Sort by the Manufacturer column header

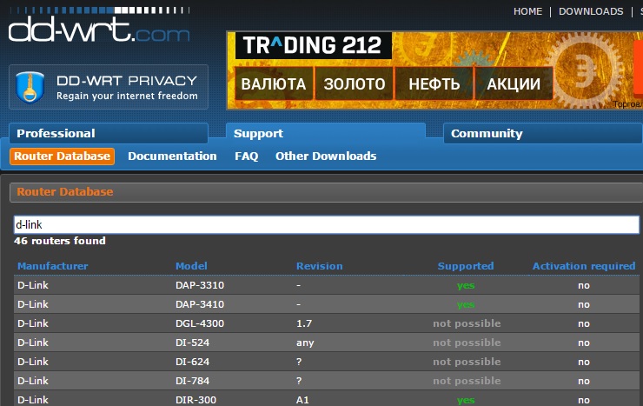52,266
